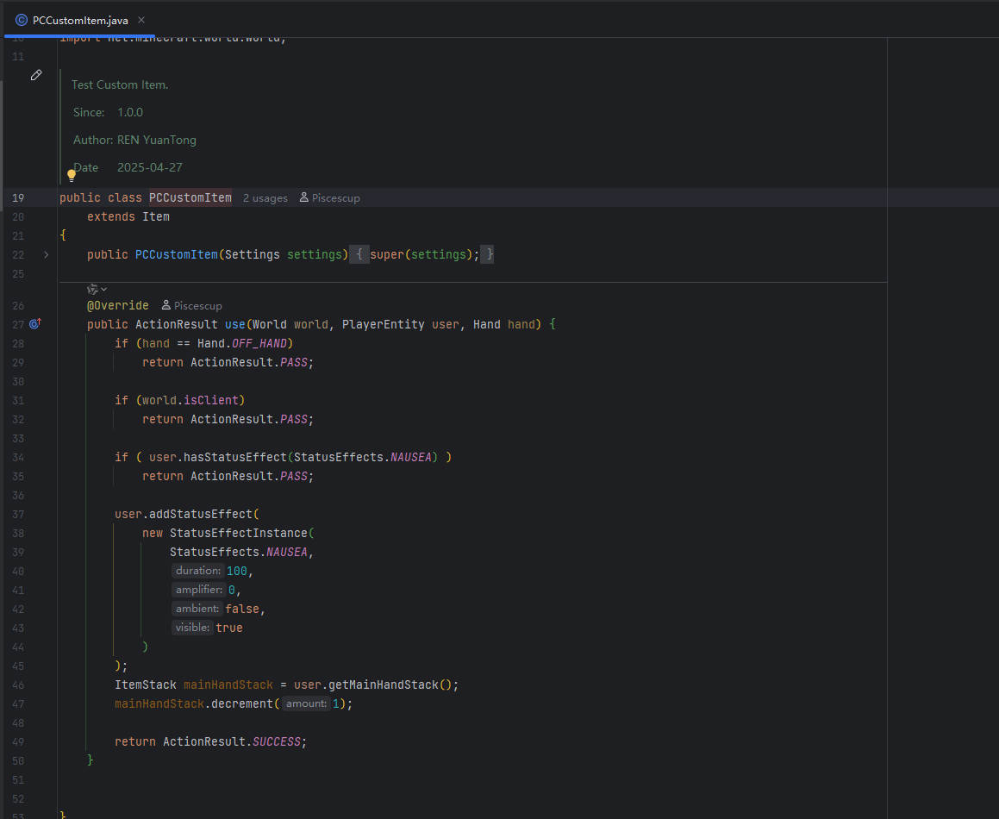The height and width of the screenshot is (819, 999).
Task: Click the 'addStatusEffect' call on line 37
Action: coord(201,515)
